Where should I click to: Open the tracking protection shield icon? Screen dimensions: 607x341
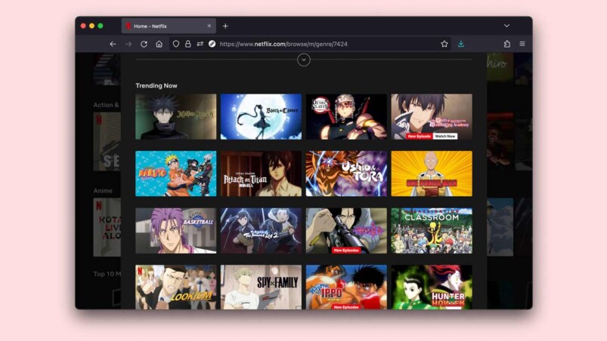pyautogui.click(x=176, y=44)
